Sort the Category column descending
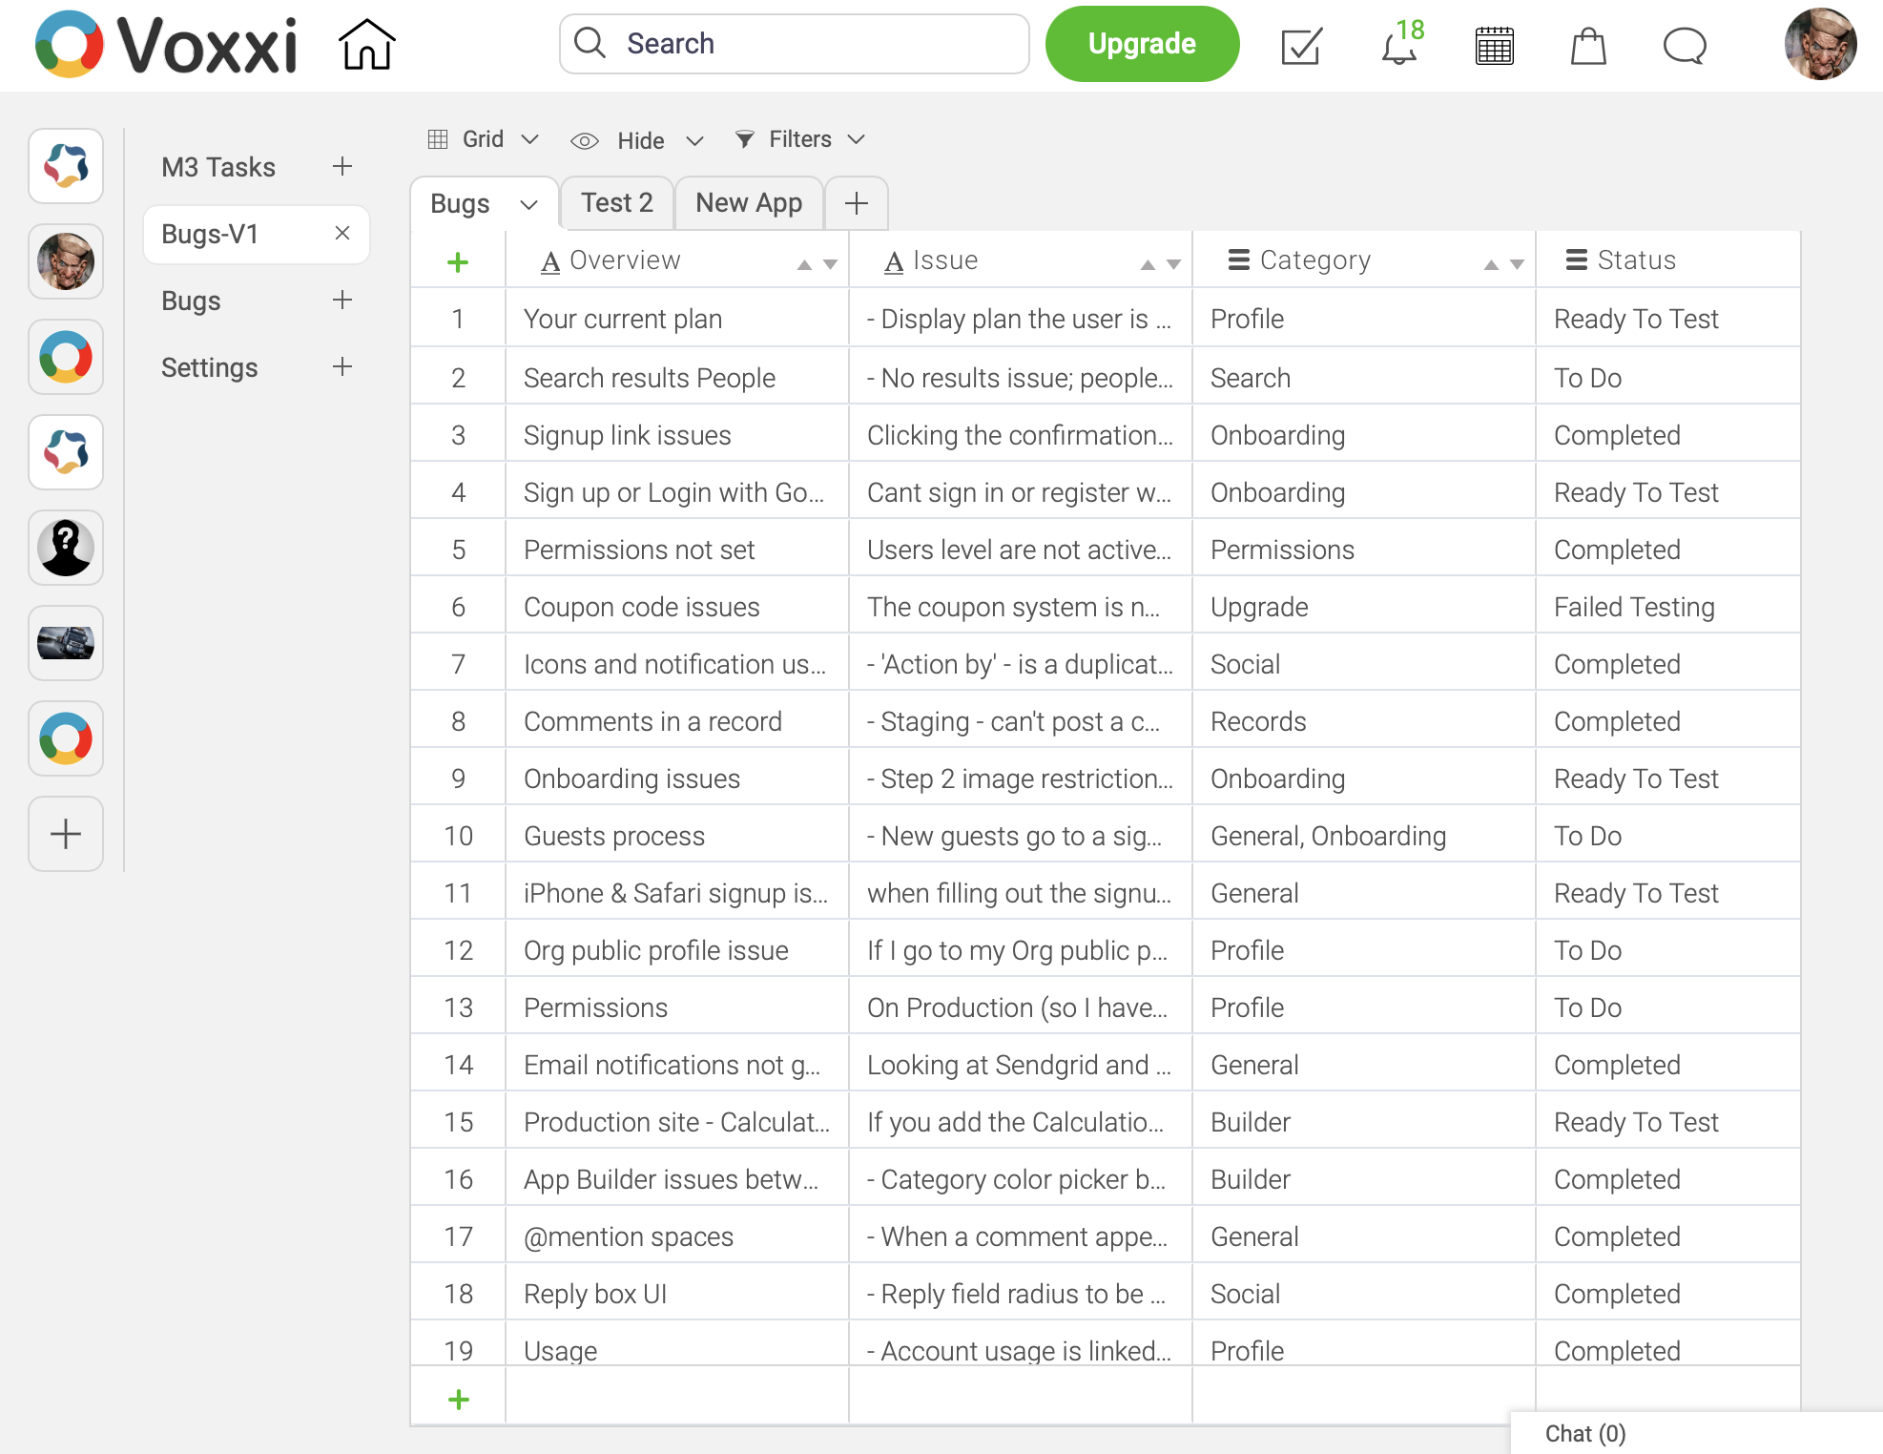1883x1454 pixels. (1517, 265)
